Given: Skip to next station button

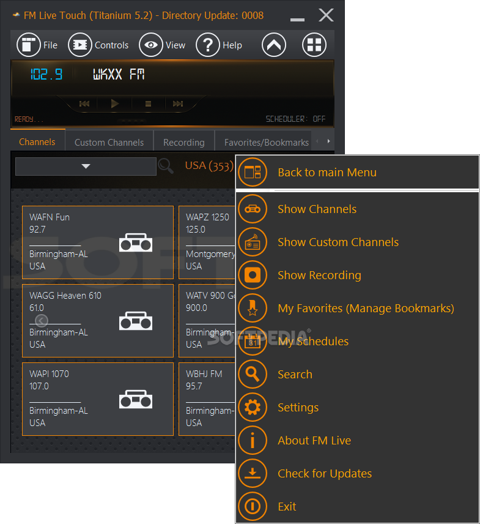Looking at the screenshot, I should coord(178,104).
